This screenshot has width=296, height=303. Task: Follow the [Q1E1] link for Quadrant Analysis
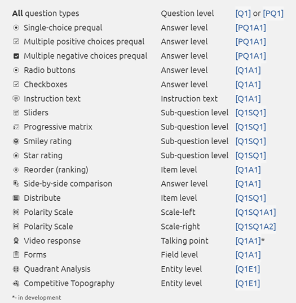tap(248, 269)
